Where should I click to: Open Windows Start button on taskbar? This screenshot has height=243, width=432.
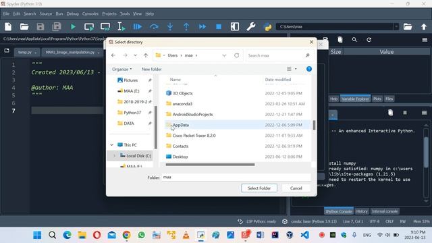click(37, 235)
